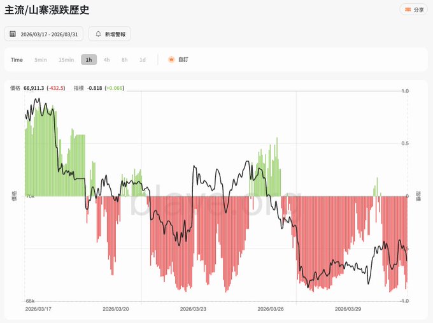Click the 2026/03/29 x-axis label
433x323 pixels.
coord(348,309)
